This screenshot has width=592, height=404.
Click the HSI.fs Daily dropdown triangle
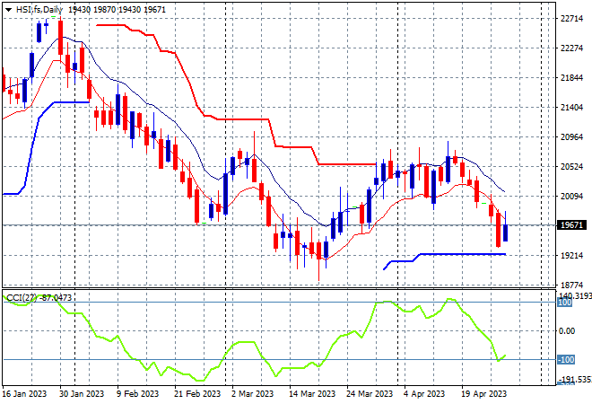(x=8, y=10)
